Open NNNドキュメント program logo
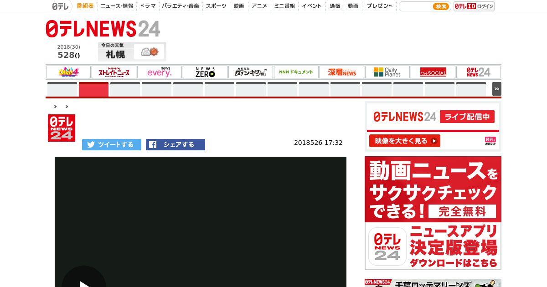Image resolution: width=547 pixels, height=287 pixels. coord(296,72)
